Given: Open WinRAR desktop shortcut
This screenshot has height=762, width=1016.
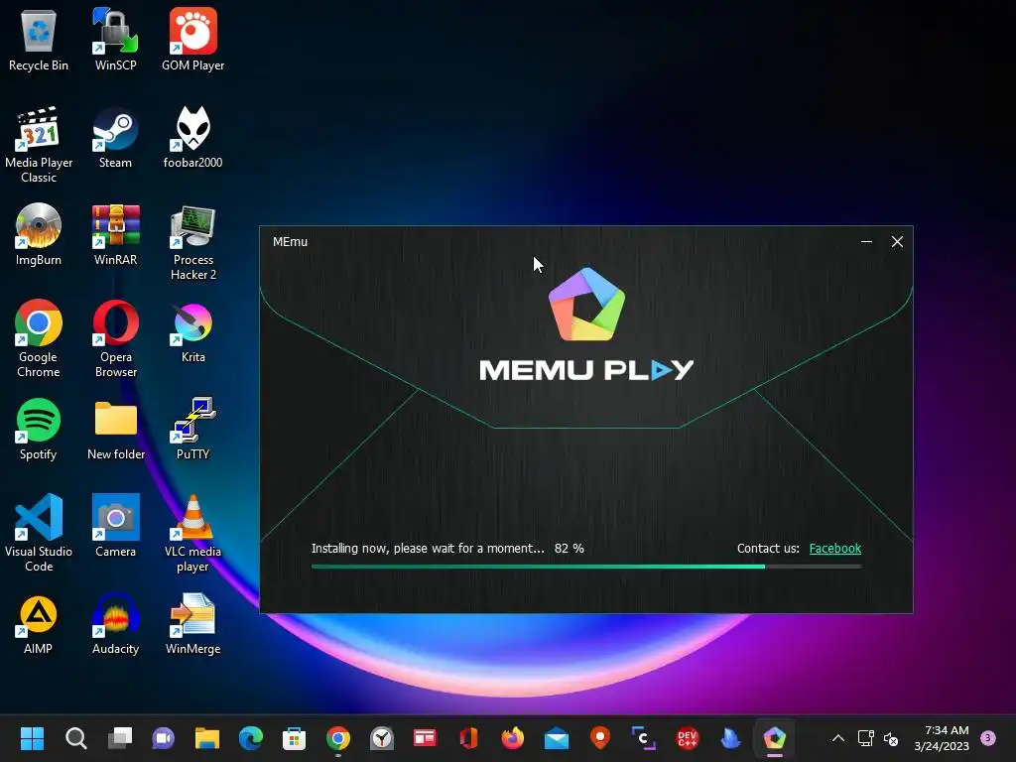Looking at the screenshot, I should click(115, 234).
